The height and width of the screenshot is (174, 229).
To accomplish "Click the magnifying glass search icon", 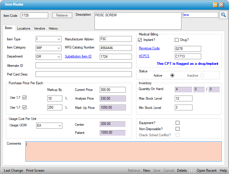I will click(x=223, y=15).
